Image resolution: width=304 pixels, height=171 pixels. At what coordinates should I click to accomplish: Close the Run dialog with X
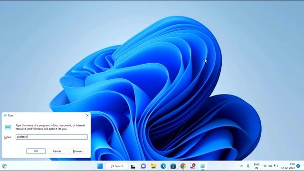(87, 115)
